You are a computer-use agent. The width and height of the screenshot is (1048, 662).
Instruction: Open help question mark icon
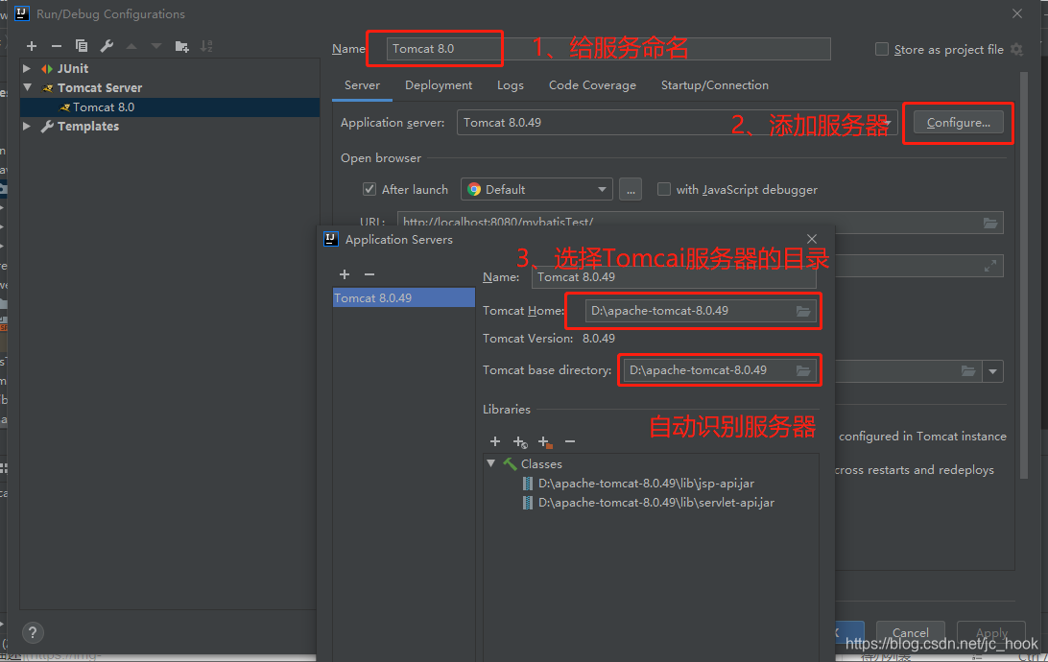tap(32, 632)
